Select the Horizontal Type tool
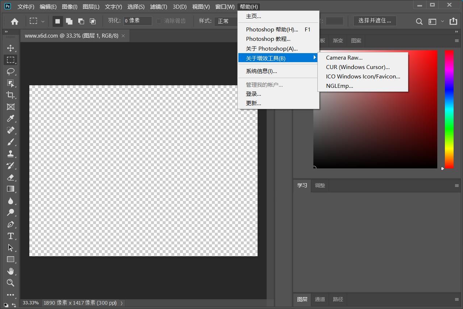The width and height of the screenshot is (463, 309). click(11, 236)
